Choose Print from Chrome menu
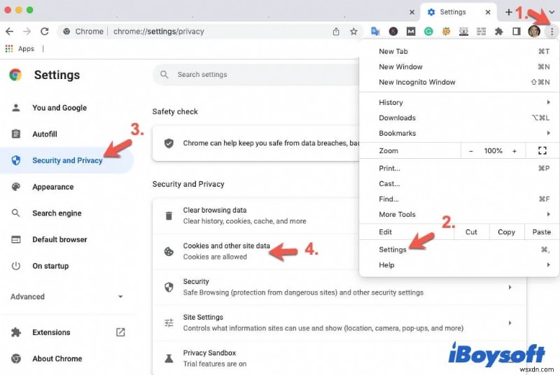This screenshot has width=560, height=375. point(459,169)
